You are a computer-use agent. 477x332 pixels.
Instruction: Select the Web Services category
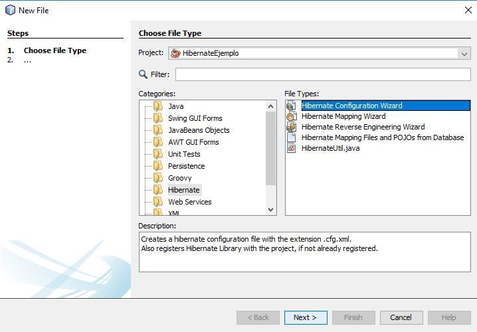(190, 202)
